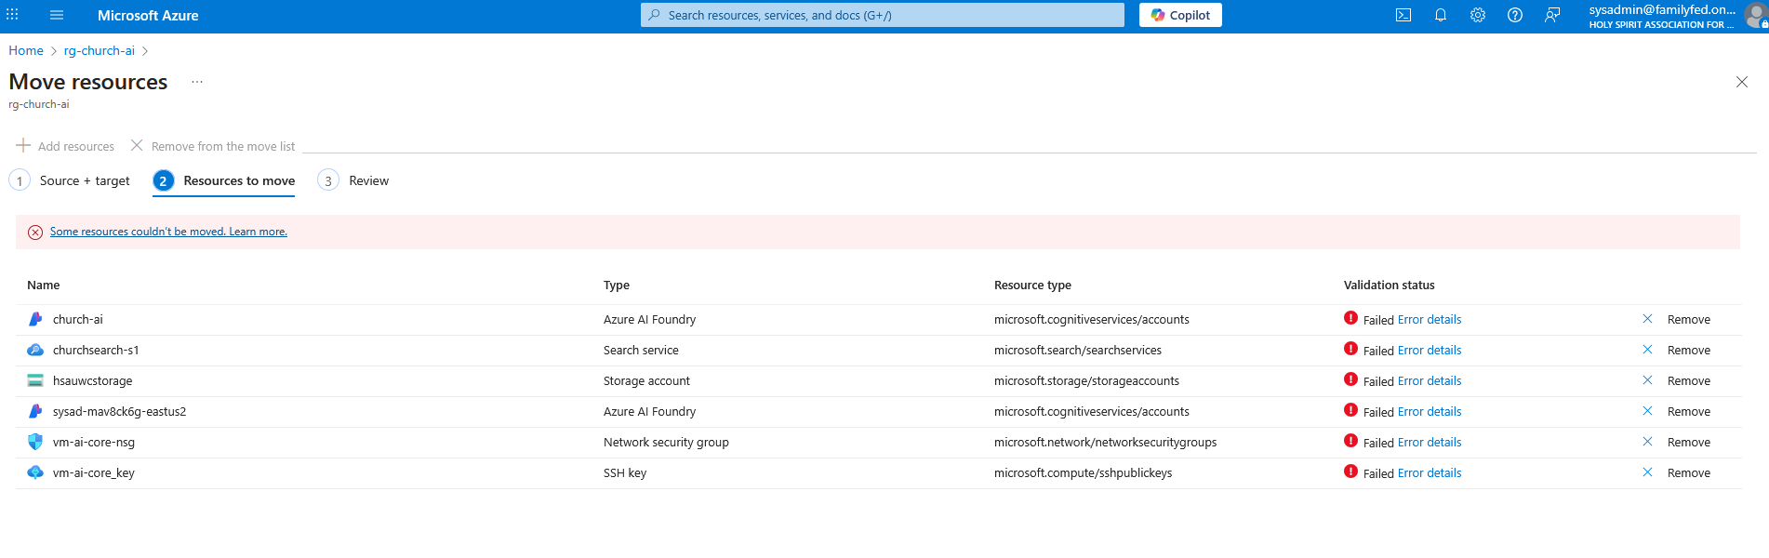Open Error details for churchsearch-s1
This screenshot has height=558, width=1769.
tap(1430, 350)
